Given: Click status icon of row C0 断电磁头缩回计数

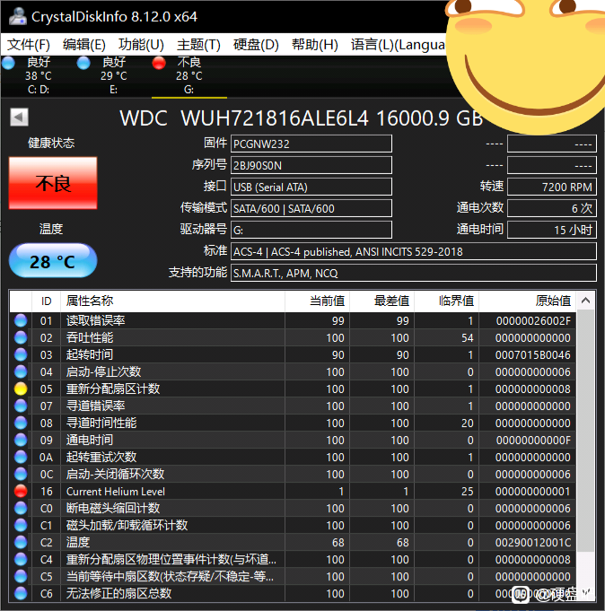Looking at the screenshot, I should click(x=21, y=508).
